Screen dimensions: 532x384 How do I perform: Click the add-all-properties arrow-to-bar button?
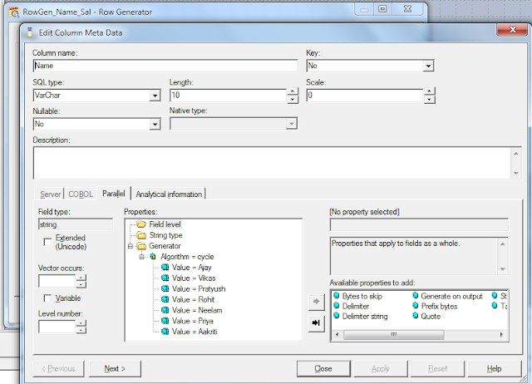(316, 322)
